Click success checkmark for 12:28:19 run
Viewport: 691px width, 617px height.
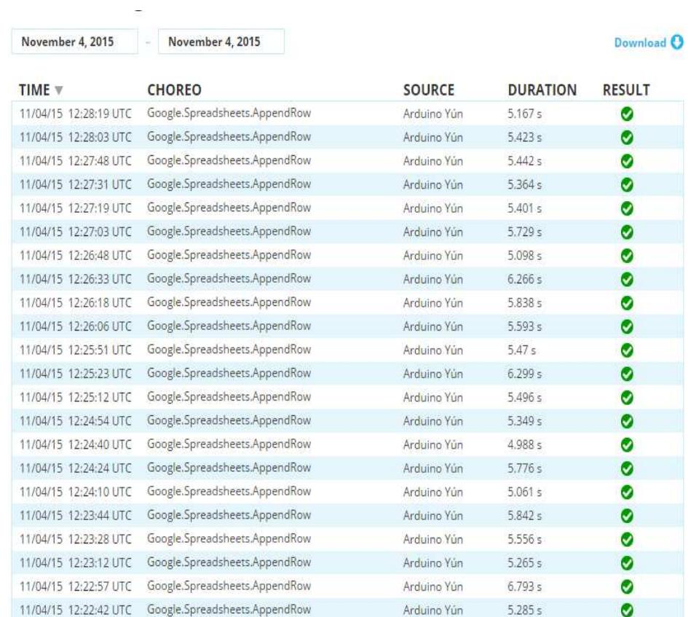point(625,114)
